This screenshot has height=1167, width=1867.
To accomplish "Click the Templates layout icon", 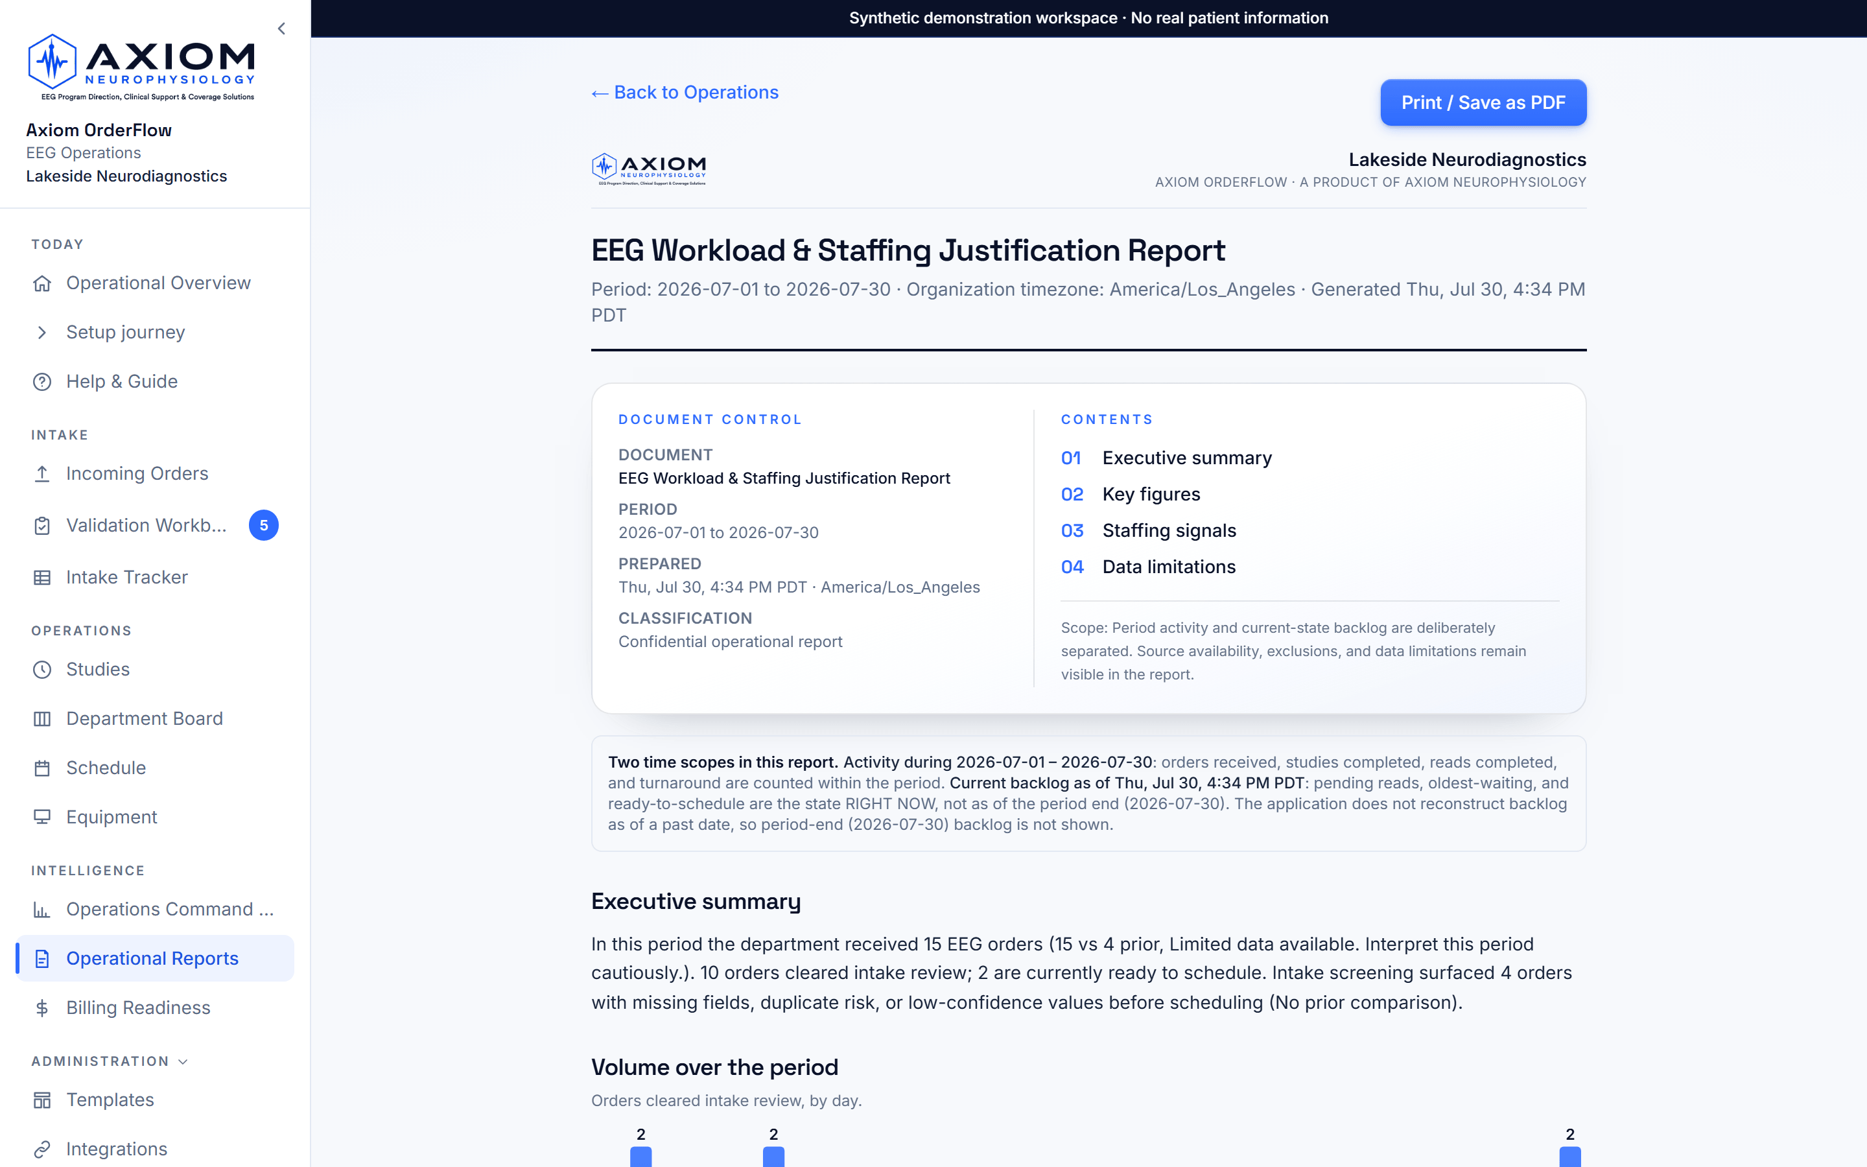I will 42,1101.
